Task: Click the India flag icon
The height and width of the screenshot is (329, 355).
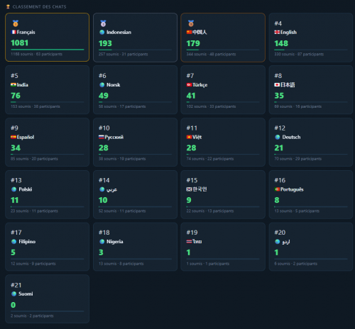Action: coord(13,84)
